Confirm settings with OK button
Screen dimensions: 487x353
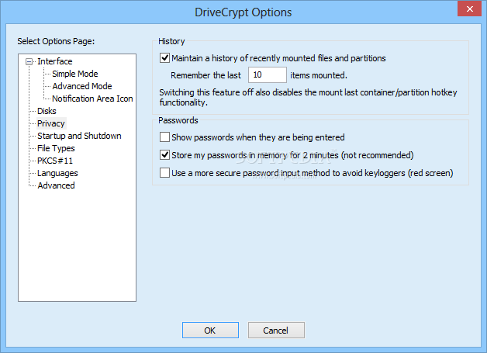(210, 330)
